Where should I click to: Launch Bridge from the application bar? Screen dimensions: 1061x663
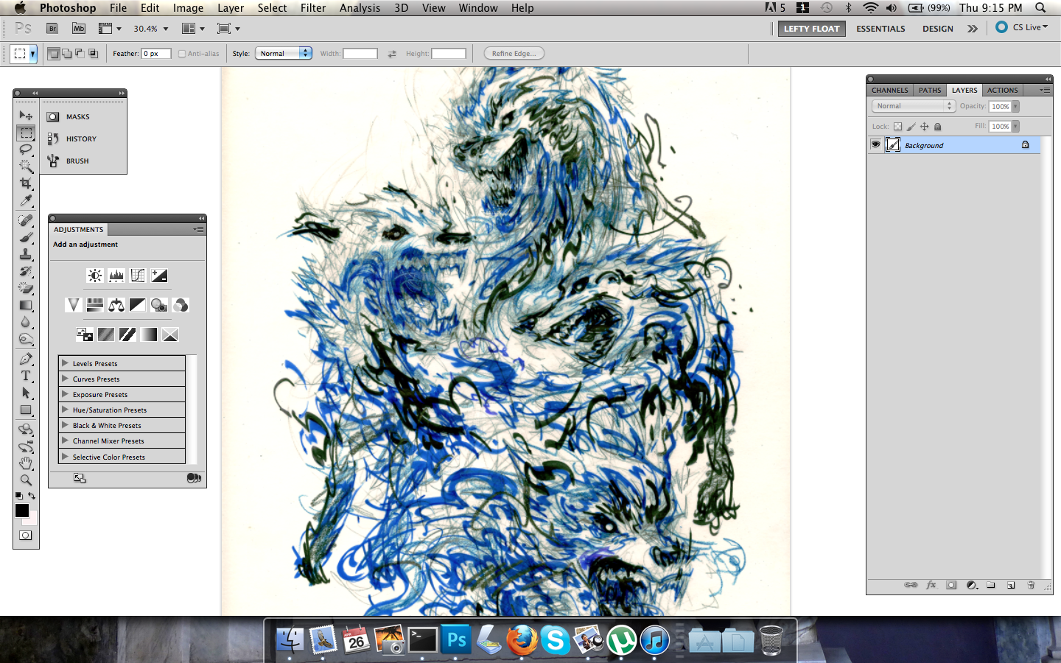[x=52, y=28]
